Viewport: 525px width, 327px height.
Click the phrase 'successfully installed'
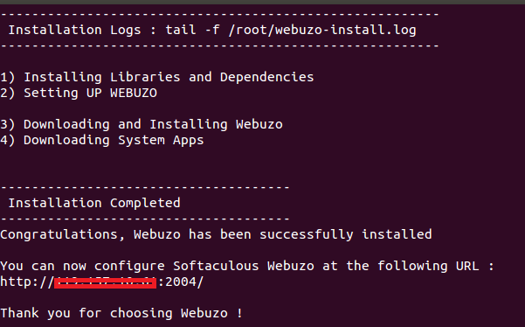tap(346, 234)
